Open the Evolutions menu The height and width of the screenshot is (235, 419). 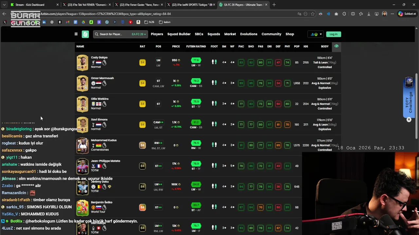click(249, 34)
